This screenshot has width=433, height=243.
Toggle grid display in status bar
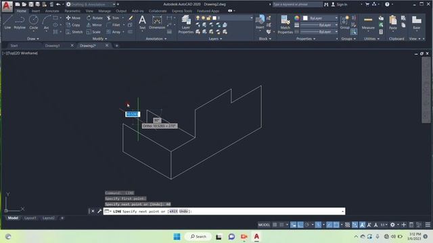[x=275, y=225]
